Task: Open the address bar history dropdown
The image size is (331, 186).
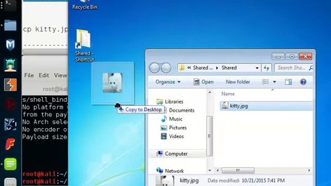Action: (x=257, y=68)
